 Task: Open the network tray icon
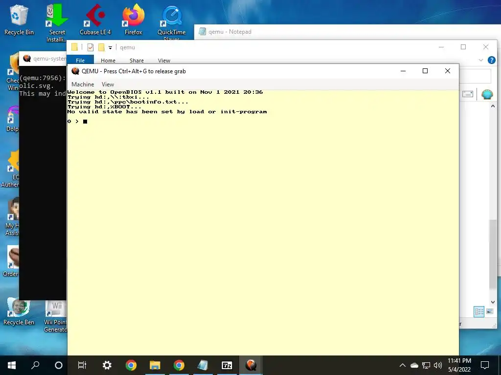(426, 365)
